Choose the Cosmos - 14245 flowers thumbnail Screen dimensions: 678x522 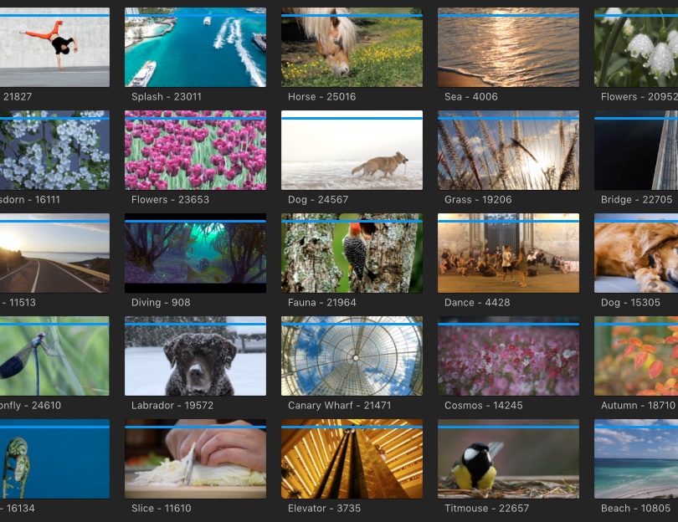point(508,357)
